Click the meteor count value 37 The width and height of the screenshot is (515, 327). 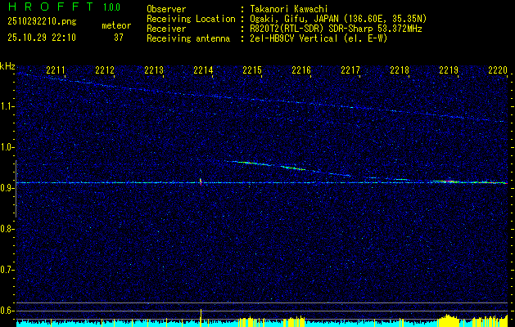click(119, 38)
